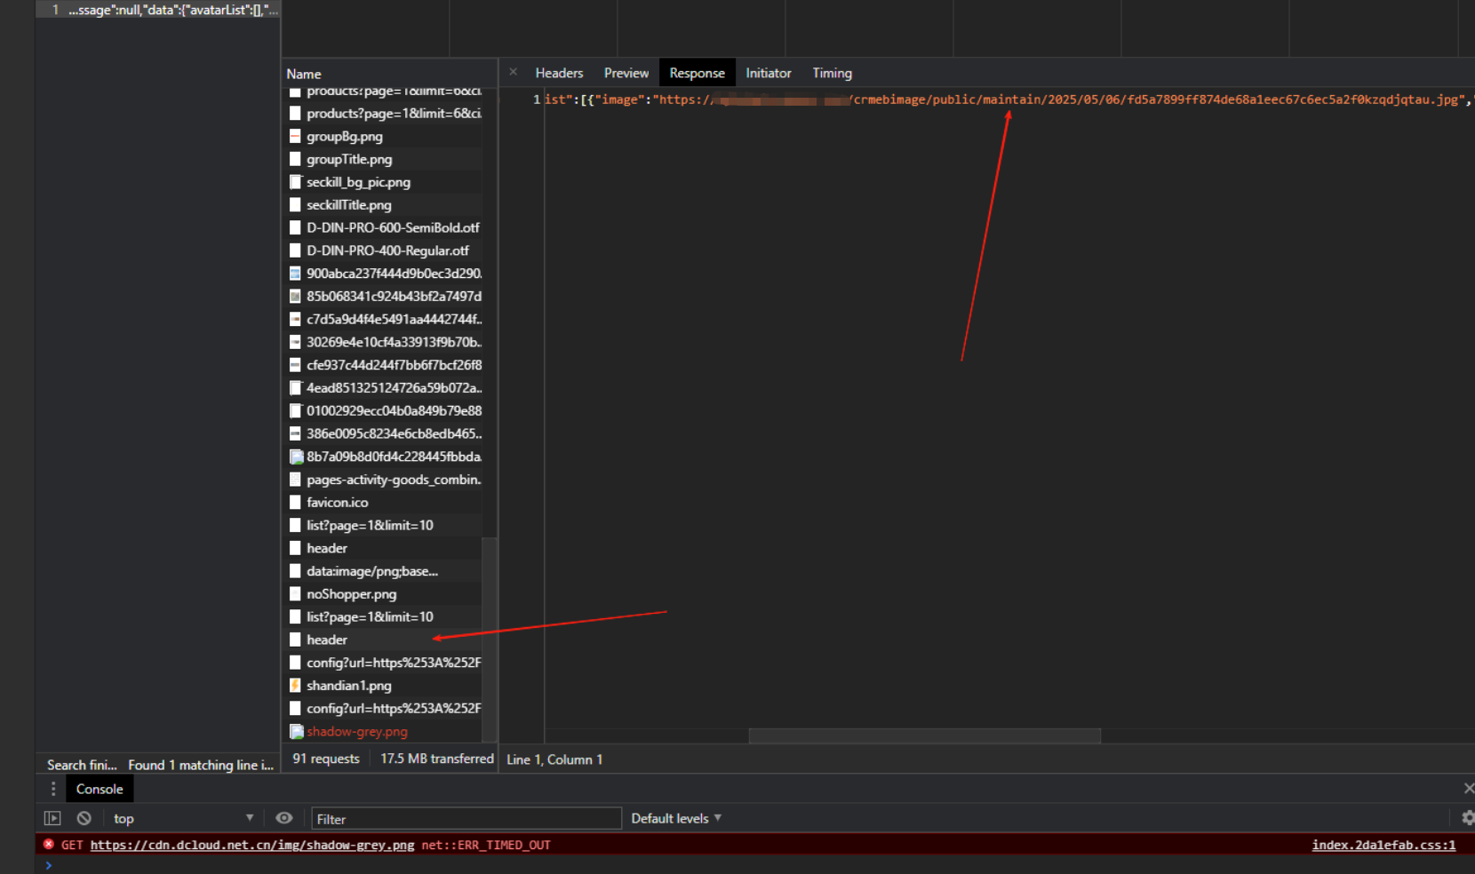Image resolution: width=1475 pixels, height=874 pixels.
Task: Open index.2da1efab.css:1 source link
Action: (x=1383, y=845)
